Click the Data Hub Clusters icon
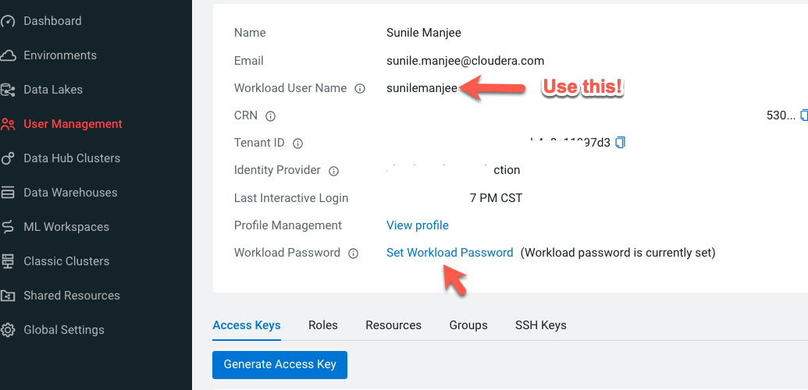This screenshot has width=808, height=390. tap(8, 158)
